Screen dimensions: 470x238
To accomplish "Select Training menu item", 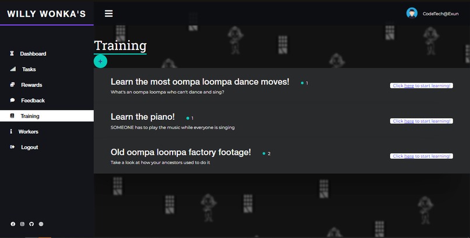I will click(x=47, y=116).
